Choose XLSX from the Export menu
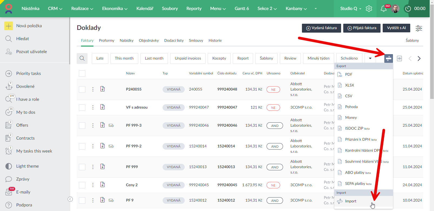Viewport: 434px width, 211px height. [x=349, y=85]
